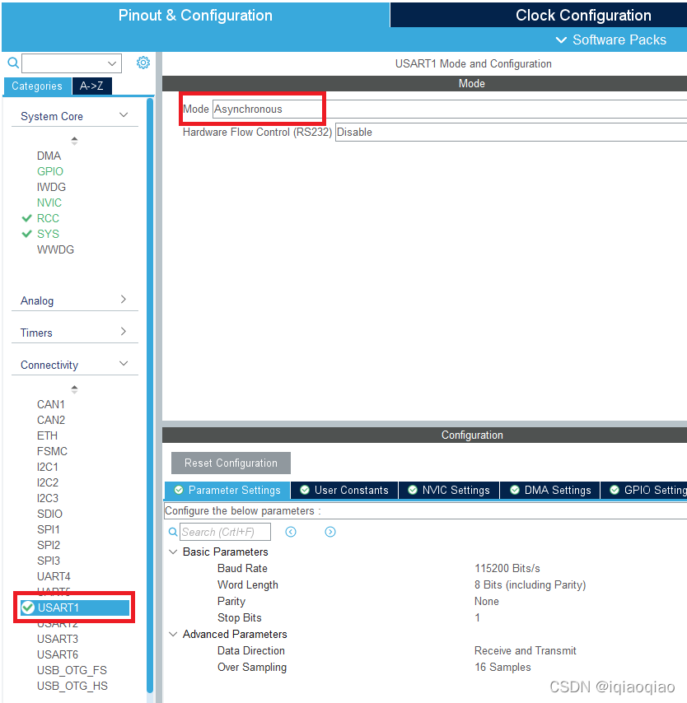Select the Categories tab
The width and height of the screenshot is (687, 703).
point(37,86)
